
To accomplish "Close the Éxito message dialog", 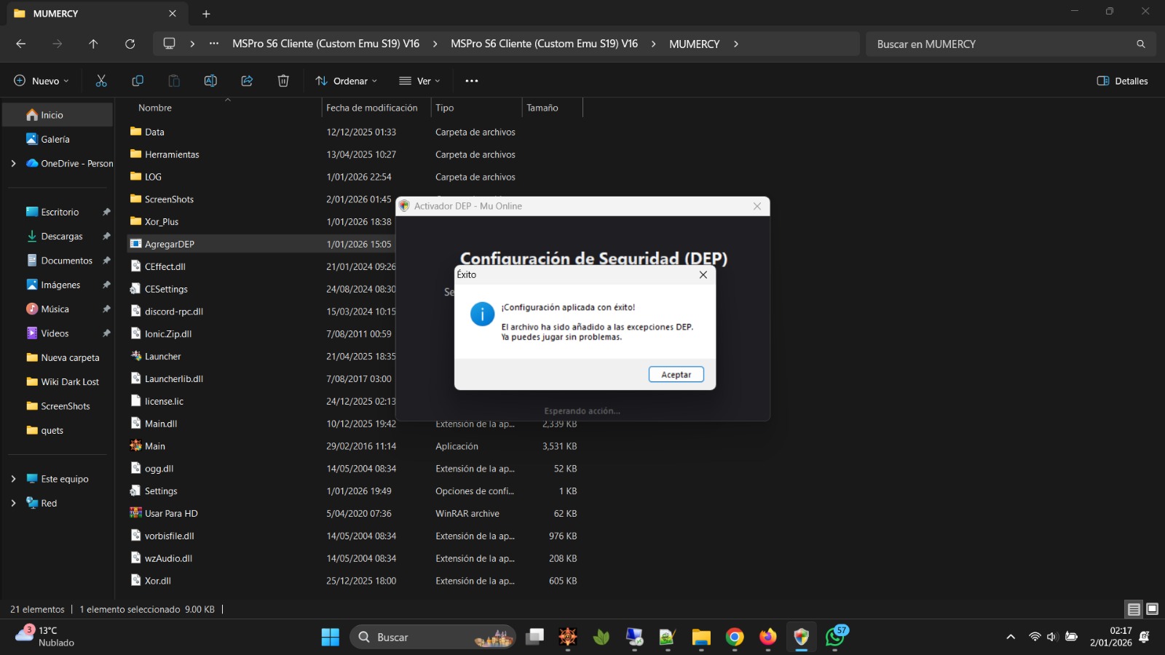I will click(x=703, y=274).
